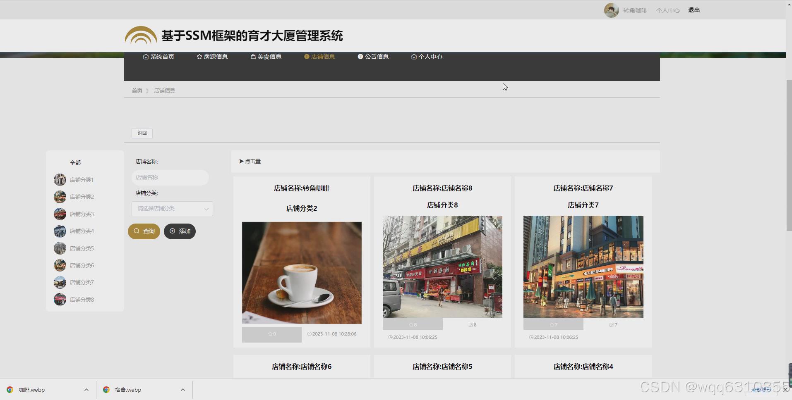The width and height of the screenshot is (792, 400).
Task: Click the star favorite count on 店铺名称8 card
Action: click(x=413, y=324)
